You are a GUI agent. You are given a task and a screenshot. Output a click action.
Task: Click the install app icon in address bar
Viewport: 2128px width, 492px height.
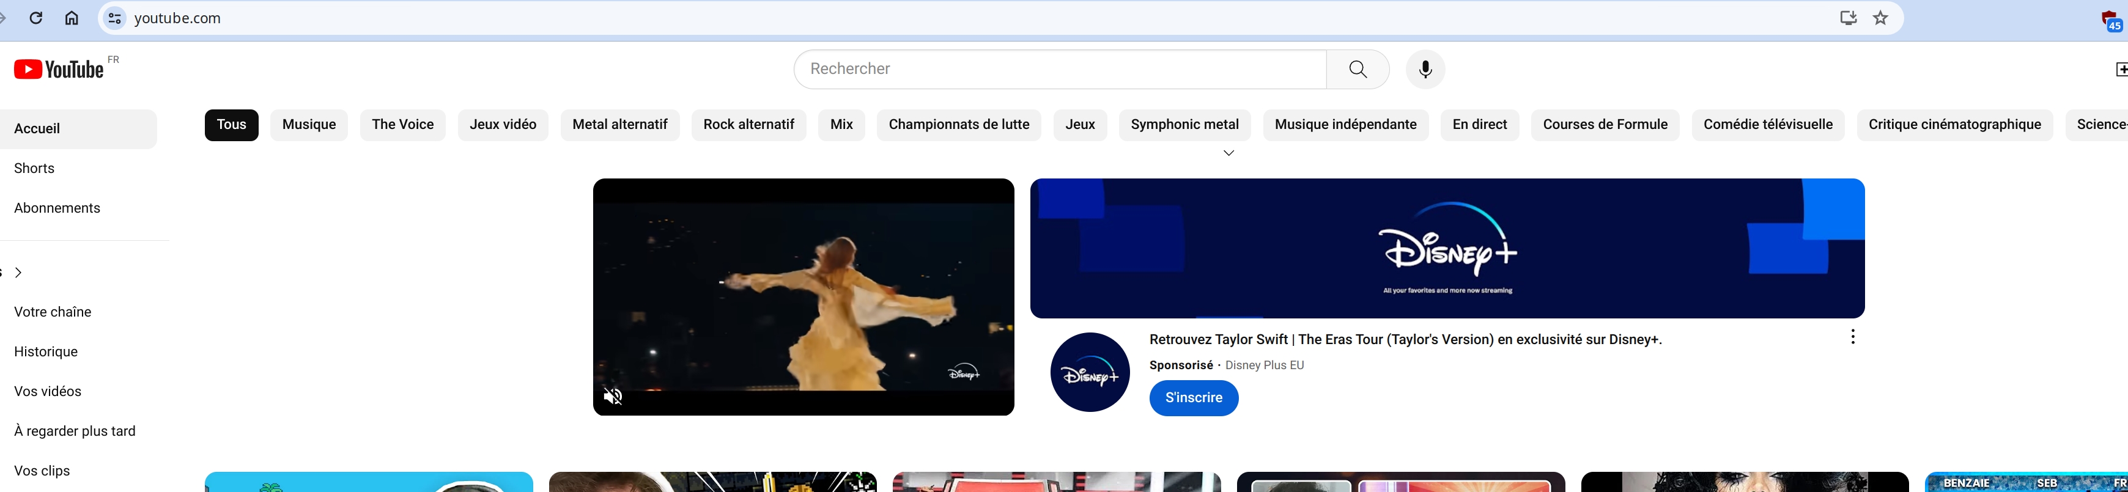[x=1848, y=18]
